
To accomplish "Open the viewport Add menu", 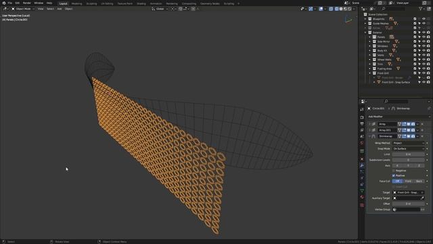I will point(60,9).
